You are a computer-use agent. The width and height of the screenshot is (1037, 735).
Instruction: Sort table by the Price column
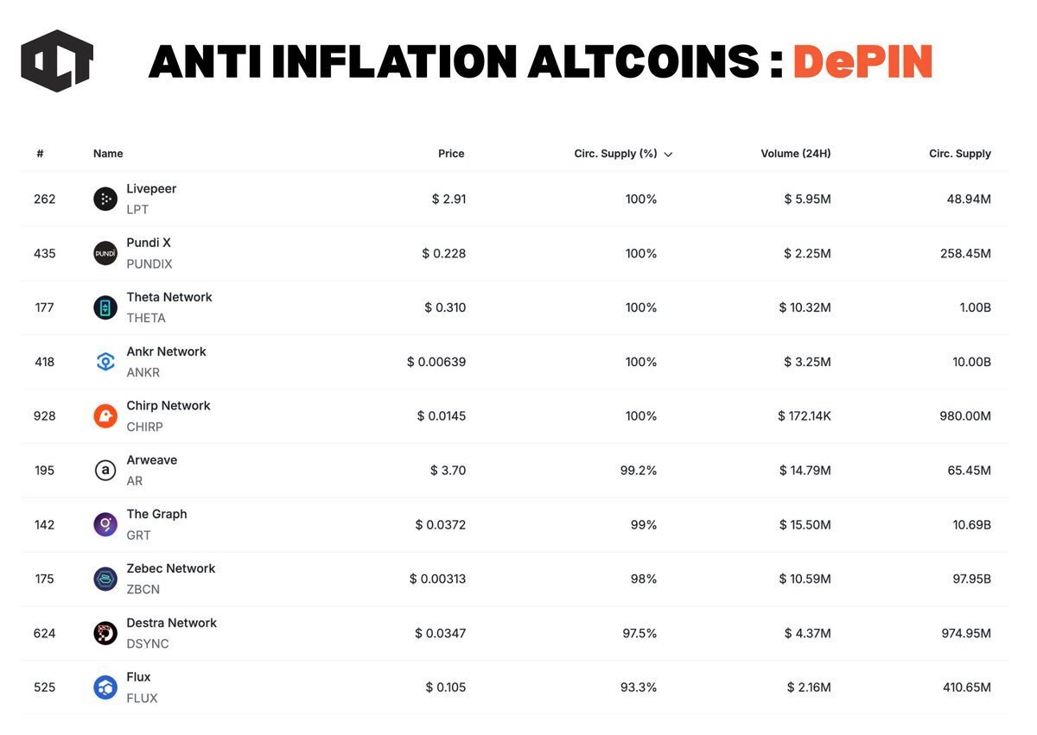click(x=451, y=154)
